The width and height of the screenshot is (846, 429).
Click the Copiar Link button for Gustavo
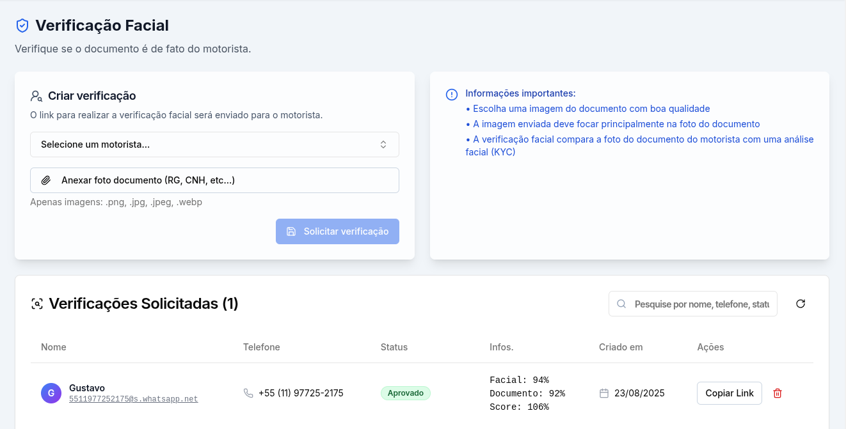pos(729,393)
